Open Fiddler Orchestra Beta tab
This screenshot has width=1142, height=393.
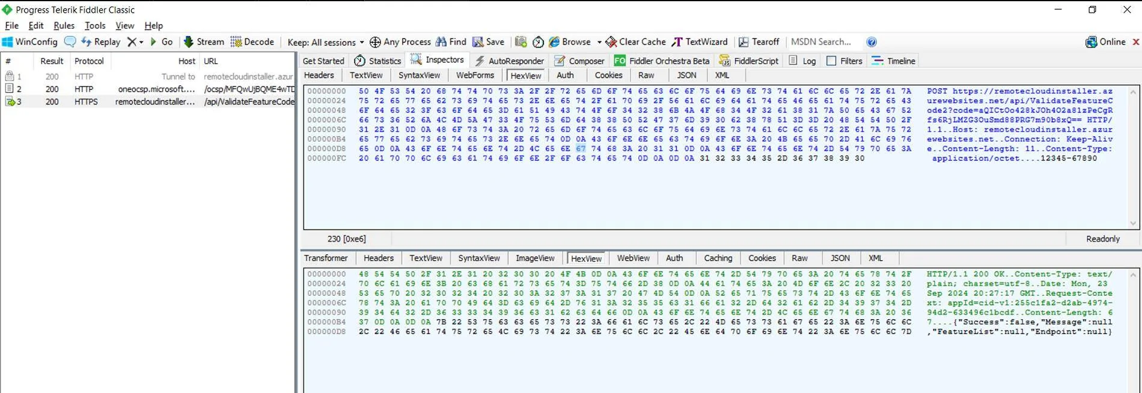coord(662,61)
